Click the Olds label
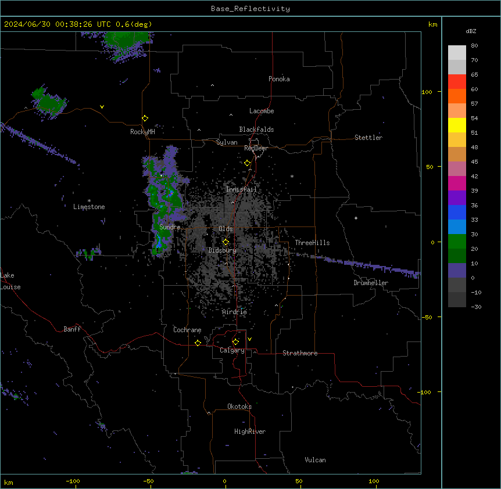Image resolution: width=501 pixels, height=489 pixels. pos(226,229)
